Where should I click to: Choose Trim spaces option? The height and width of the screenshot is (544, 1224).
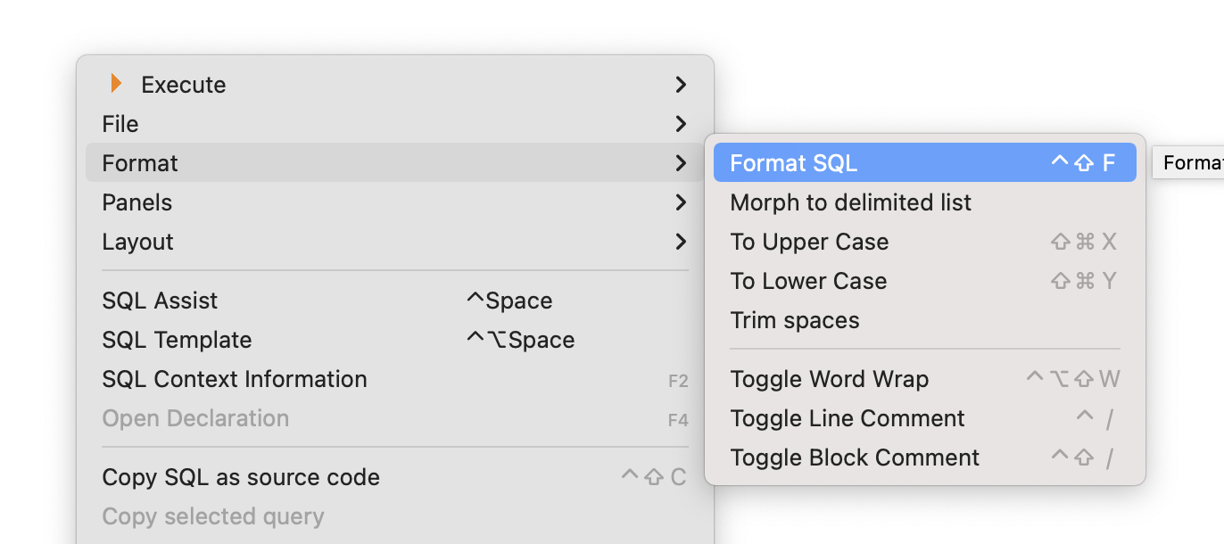point(795,320)
